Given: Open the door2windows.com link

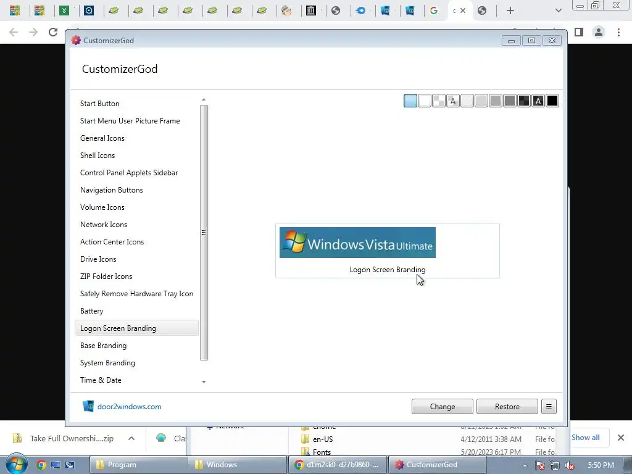Looking at the screenshot, I should [x=129, y=407].
